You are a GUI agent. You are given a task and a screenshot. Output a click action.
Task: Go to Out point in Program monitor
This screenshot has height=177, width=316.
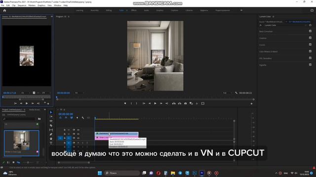pyautogui.click(x=167, y=104)
